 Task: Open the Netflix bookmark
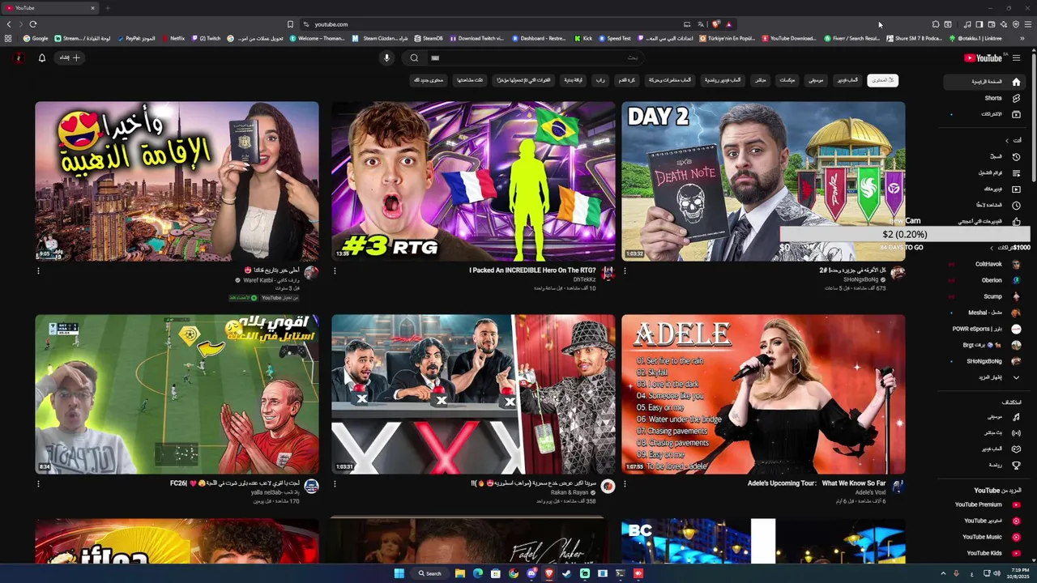(173, 38)
